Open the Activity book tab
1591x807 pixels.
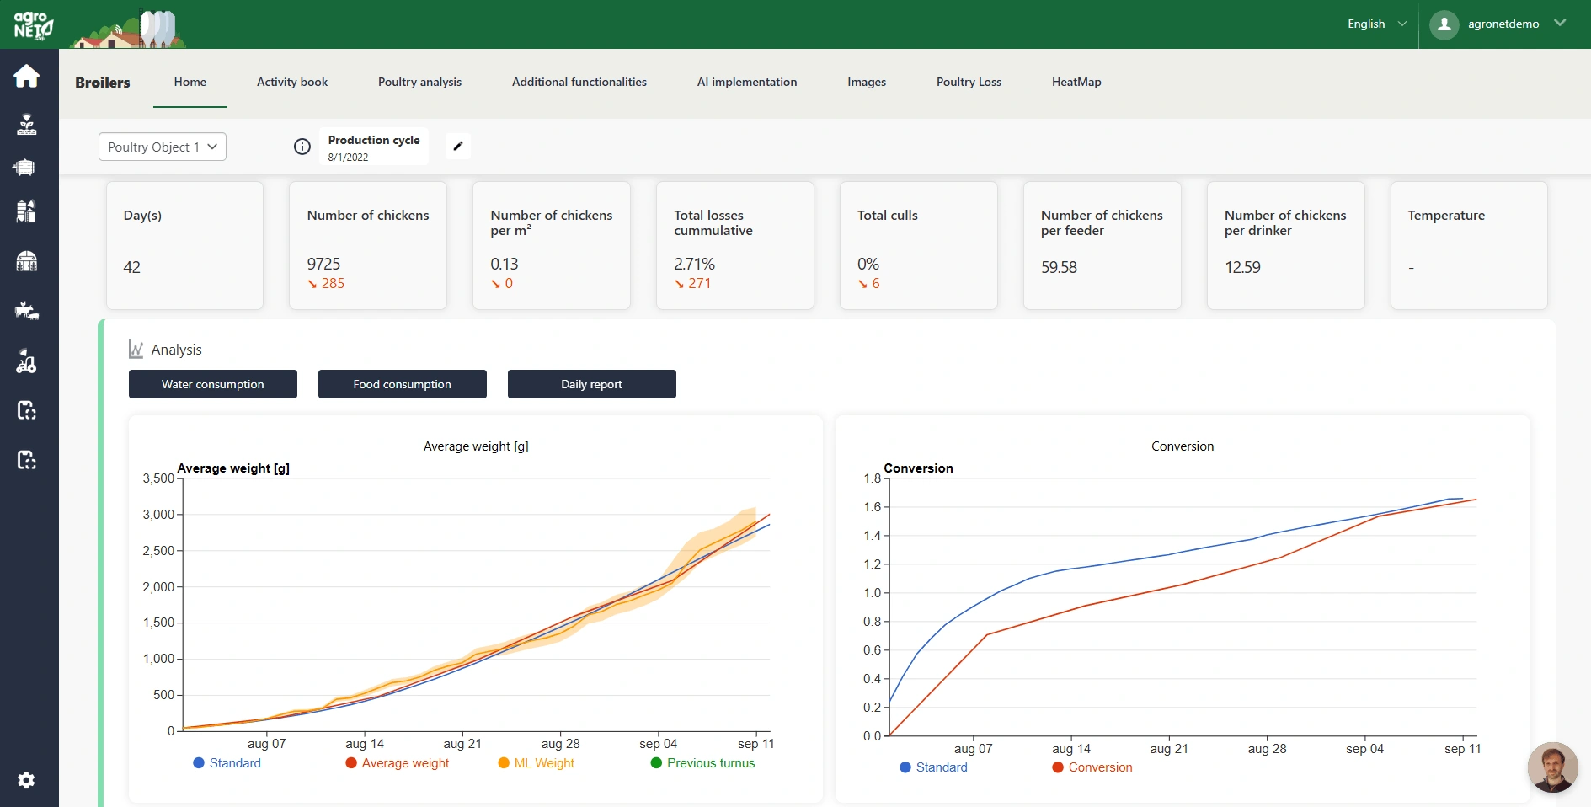click(x=292, y=82)
